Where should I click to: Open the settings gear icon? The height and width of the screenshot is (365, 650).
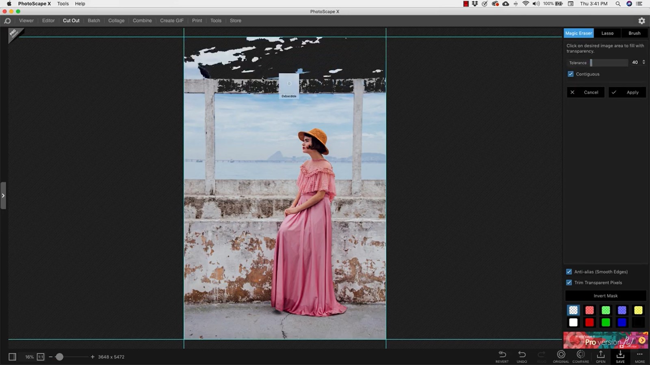(641, 21)
